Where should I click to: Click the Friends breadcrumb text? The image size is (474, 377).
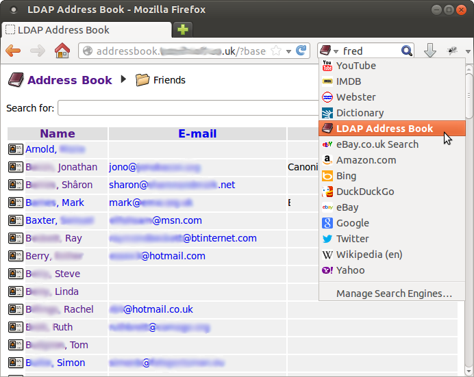point(169,80)
